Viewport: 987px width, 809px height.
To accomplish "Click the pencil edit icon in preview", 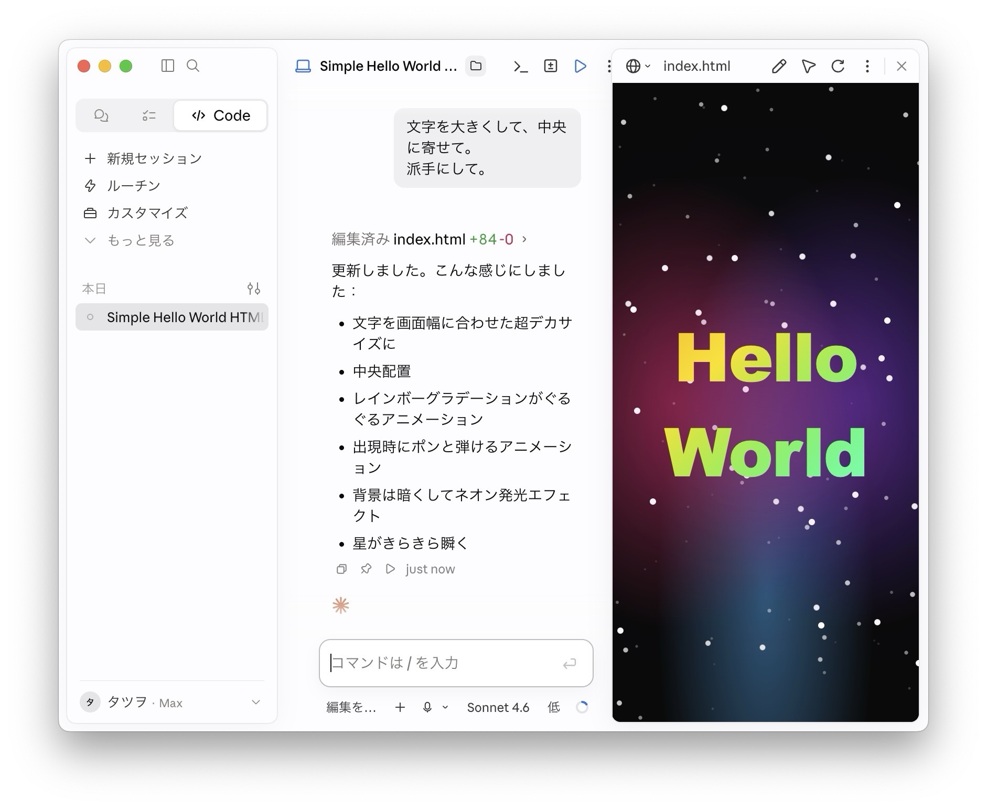I will (x=779, y=66).
